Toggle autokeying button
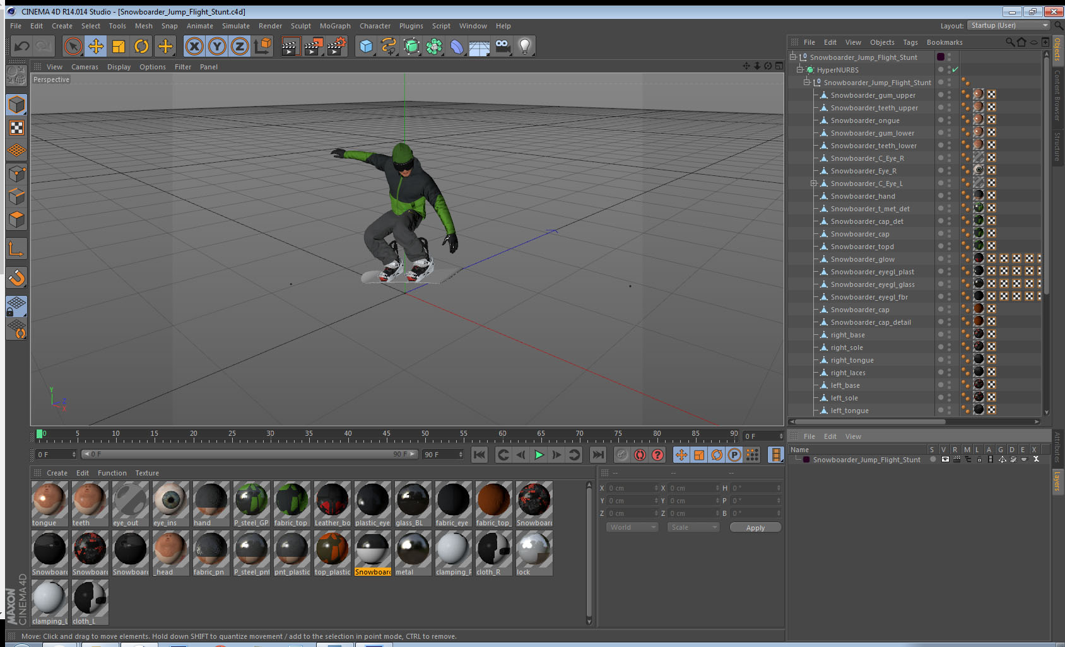This screenshot has width=1065, height=647. (640, 455)
